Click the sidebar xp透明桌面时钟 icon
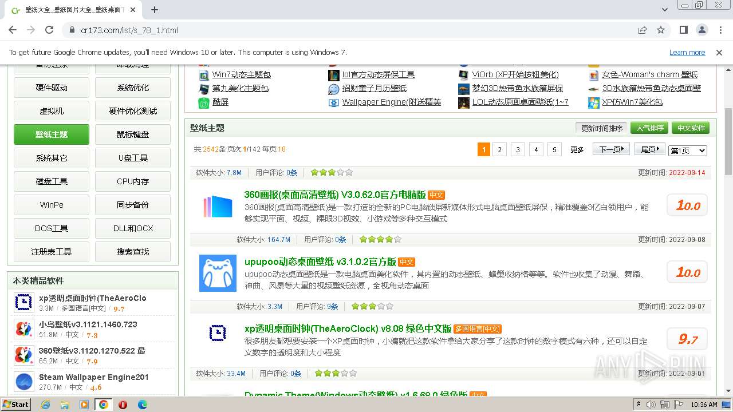The height and width of the screenshot is (412, 733). click(24, 303)
